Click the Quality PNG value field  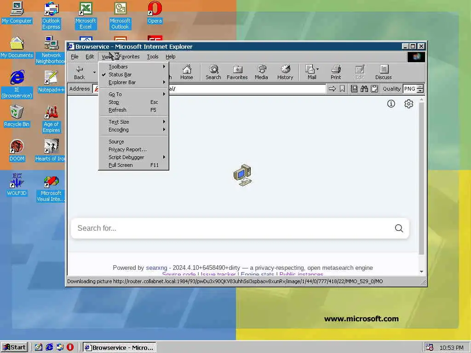(x=410, y=89)
